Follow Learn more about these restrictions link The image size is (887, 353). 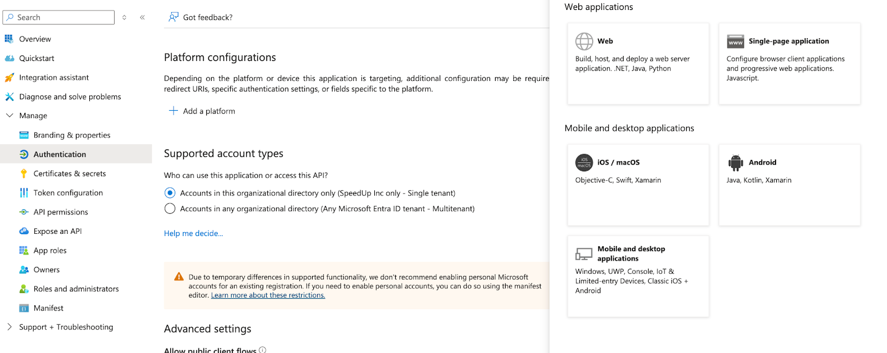268,295
